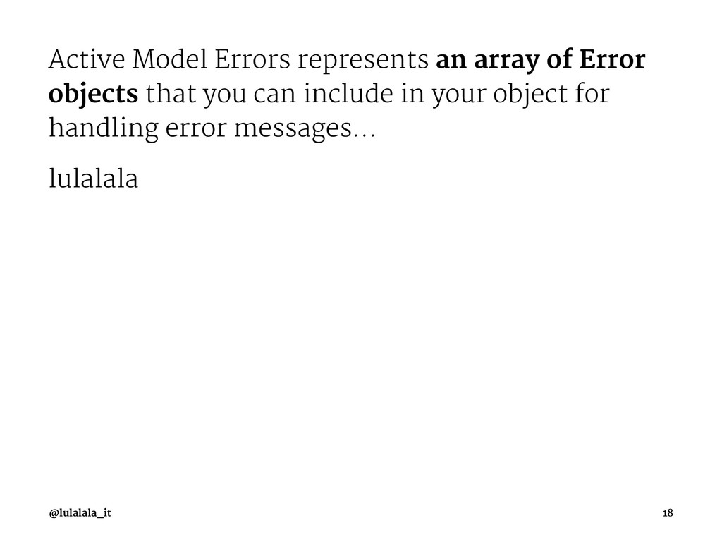
Task: Click the word represents
Action: (363, 61)
